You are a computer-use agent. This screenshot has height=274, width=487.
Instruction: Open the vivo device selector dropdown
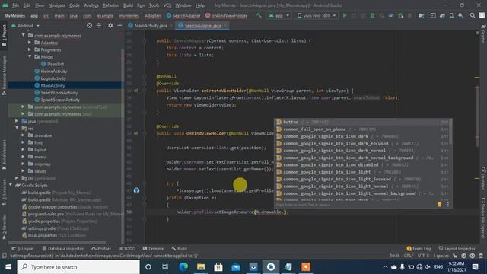(x=317, y=15)
